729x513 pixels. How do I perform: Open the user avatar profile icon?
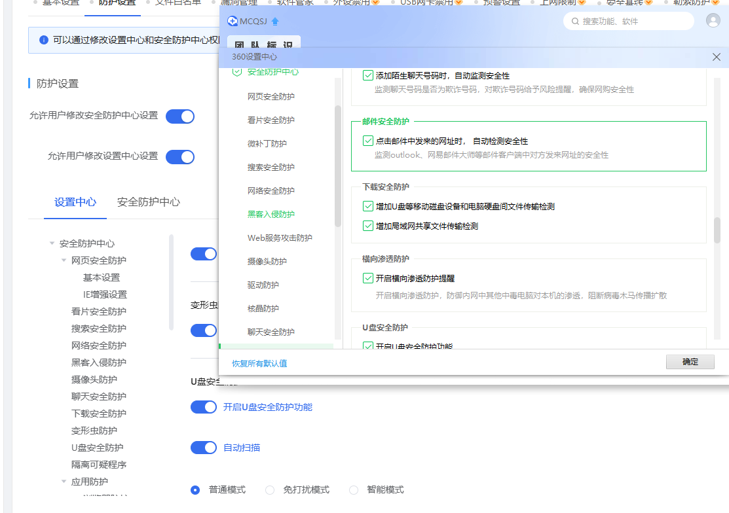tap(713, 20)
